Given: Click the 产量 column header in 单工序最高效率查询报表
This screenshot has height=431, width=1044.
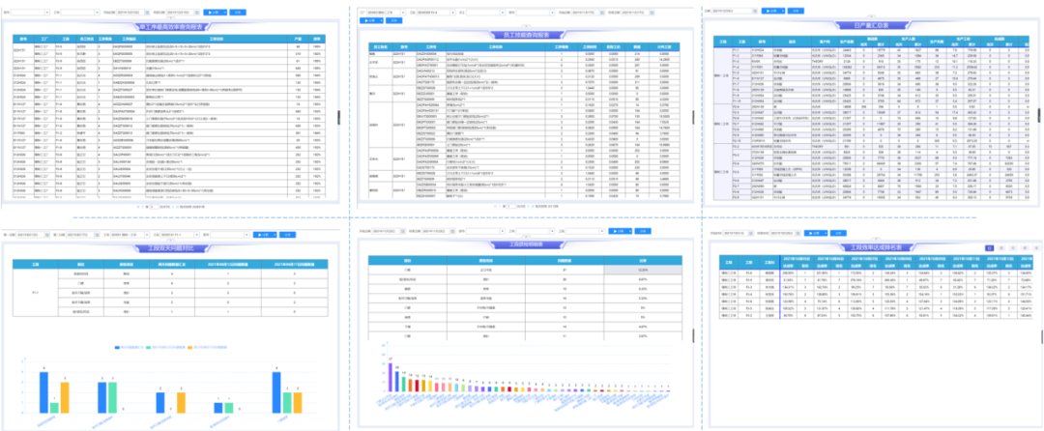Looking at the screenshot, I should (299, 40).
